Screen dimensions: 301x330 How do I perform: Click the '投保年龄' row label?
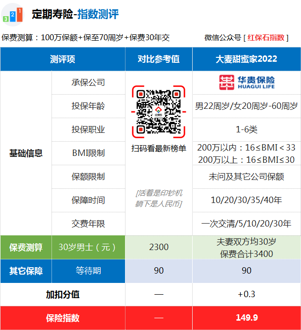coord(88,106)
